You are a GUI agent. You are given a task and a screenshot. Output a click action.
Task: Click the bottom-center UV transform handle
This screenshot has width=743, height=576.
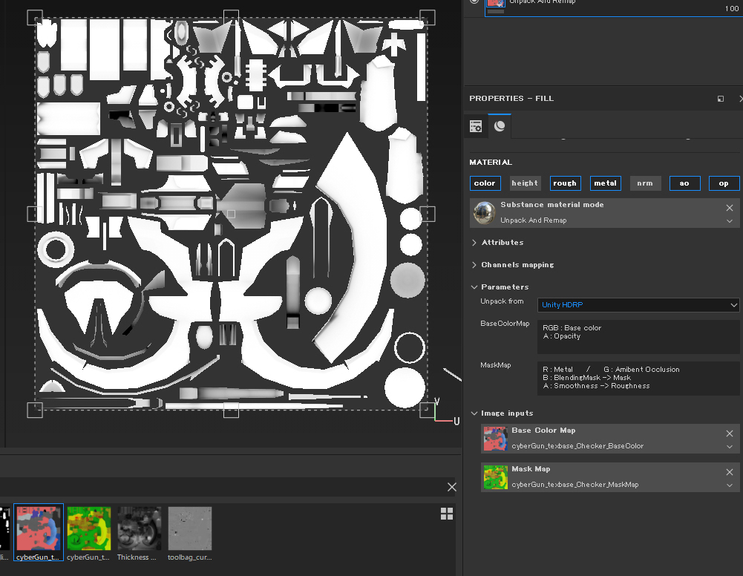coord(231,410)
